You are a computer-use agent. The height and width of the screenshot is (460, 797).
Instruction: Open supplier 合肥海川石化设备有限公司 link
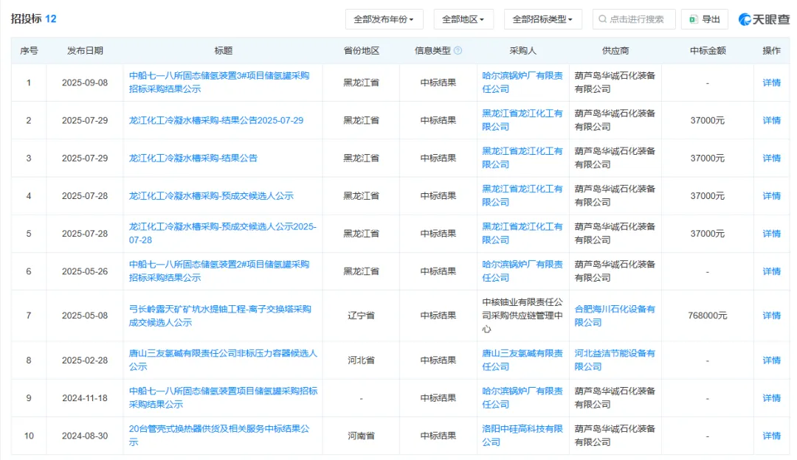[615, 316]
